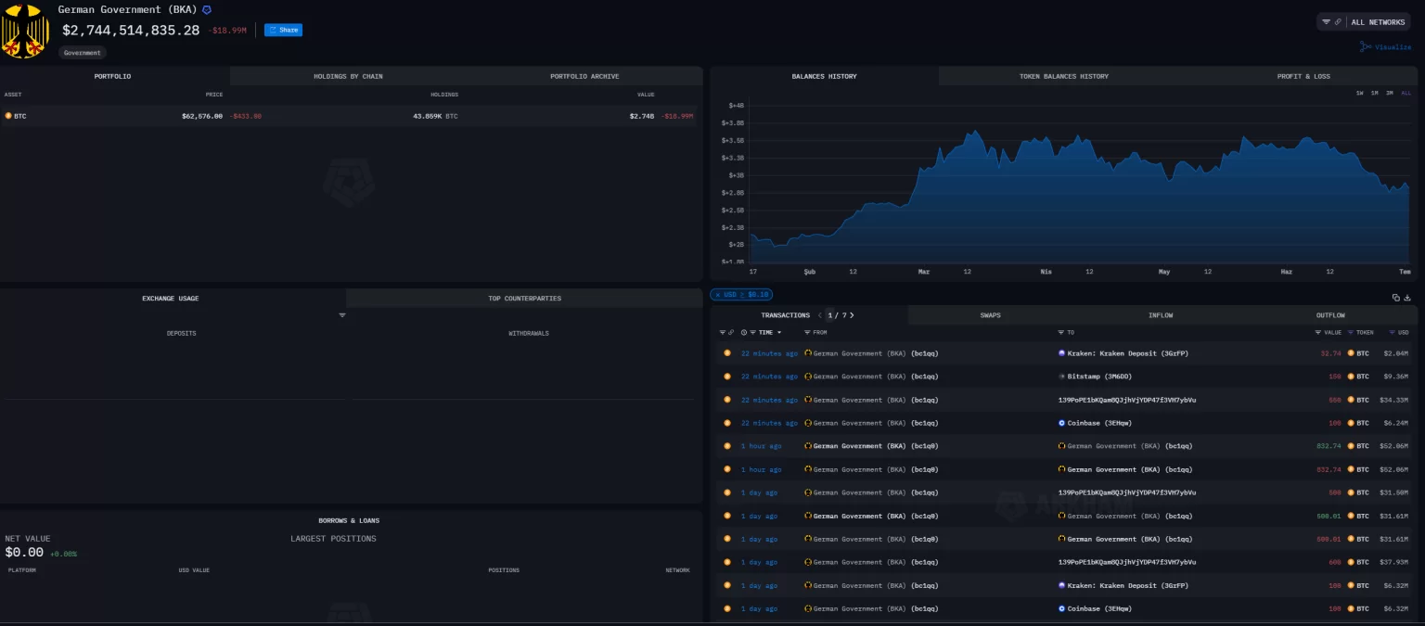Open the Profit & Loss tab
The height and width of the screenshot is (626, 1425).
click(x=1303, y=76)
